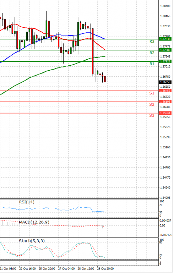
Task: Click the 22 Oct 16:00 time label
Action: 28,268
